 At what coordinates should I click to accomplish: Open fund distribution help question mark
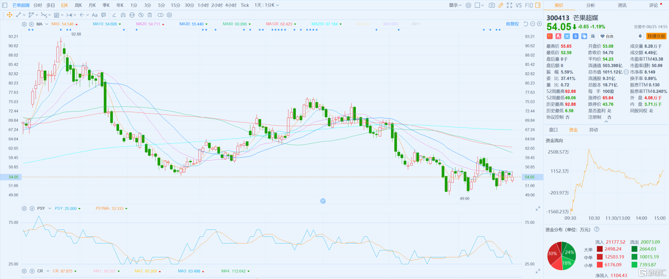tap(597, 230)
